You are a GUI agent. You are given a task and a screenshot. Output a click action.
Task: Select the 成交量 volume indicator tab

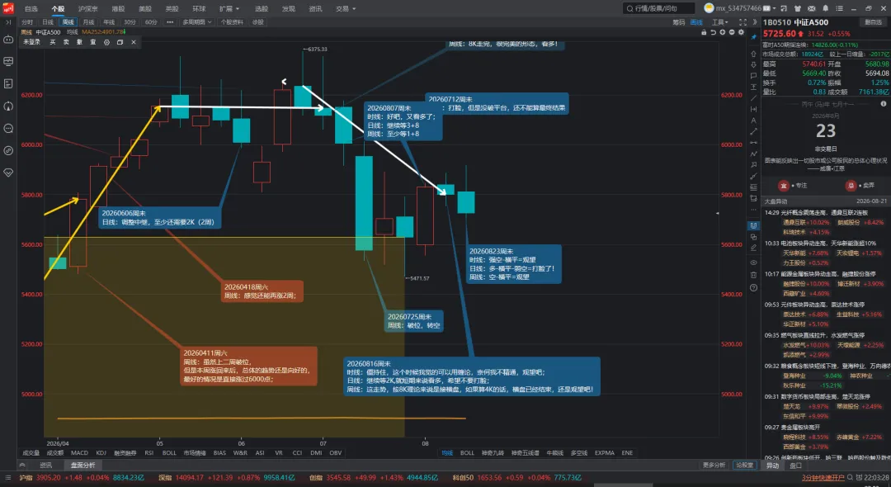click(31, 453)
